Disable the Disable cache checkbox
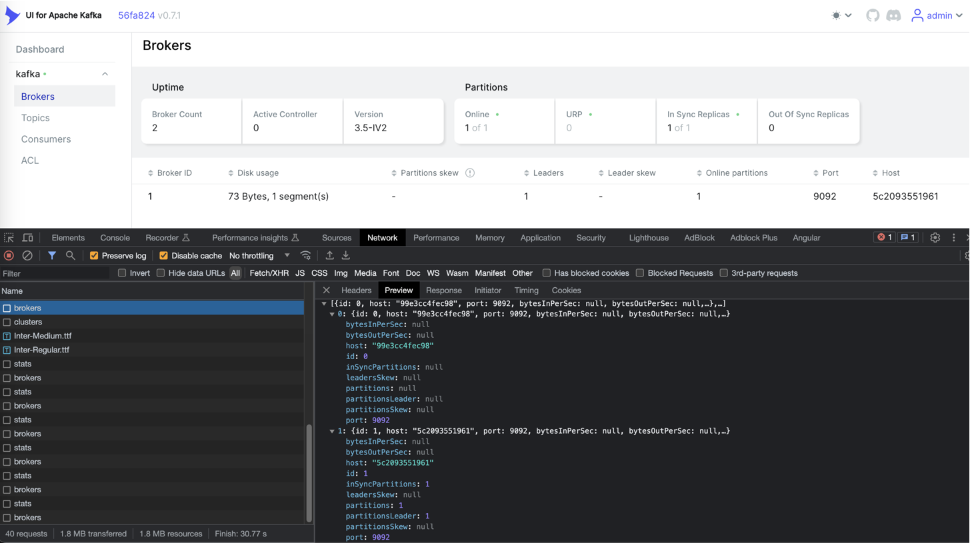The image size is (970, 543). point(163,255)
